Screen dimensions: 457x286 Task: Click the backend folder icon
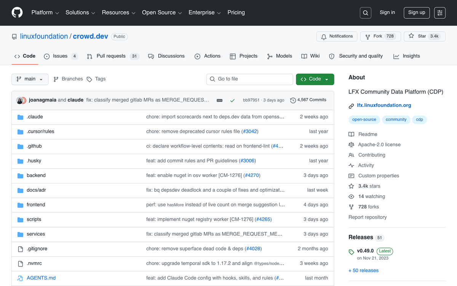coord(21,176)
